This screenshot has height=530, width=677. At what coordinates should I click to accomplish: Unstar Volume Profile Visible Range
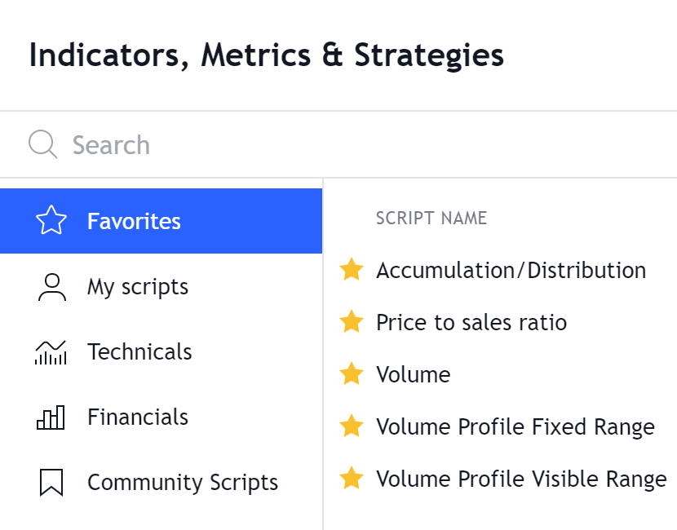[352, 479]
